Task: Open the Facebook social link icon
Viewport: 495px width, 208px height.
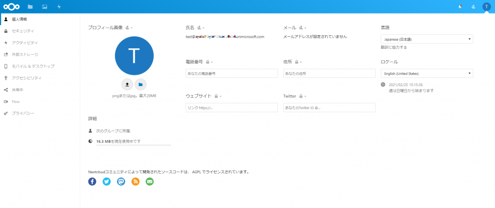Action: point(92,181)
